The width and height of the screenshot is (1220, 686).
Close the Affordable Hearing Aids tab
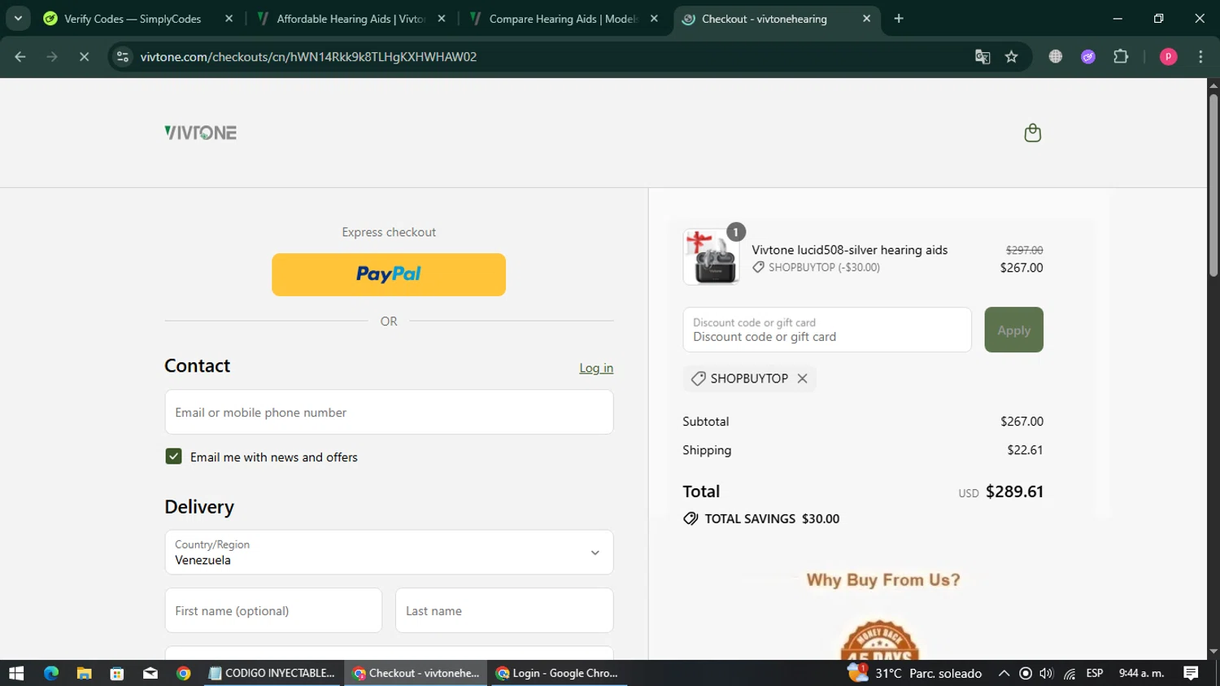click(x=442, y=19)
